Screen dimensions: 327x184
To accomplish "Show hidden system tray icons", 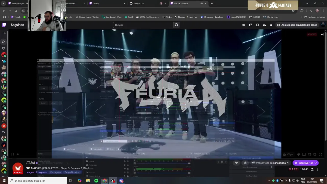I will (x=269, y=181).
